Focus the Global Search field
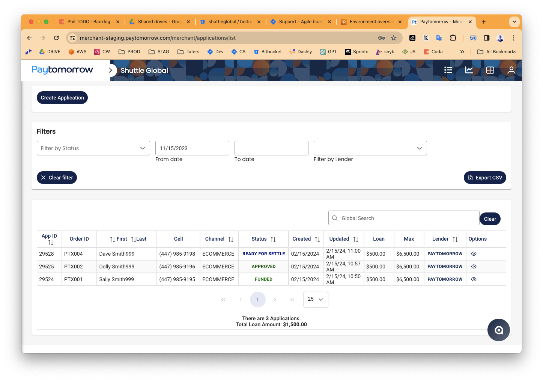This screenshot has width=543, height=381. point(404,218)
